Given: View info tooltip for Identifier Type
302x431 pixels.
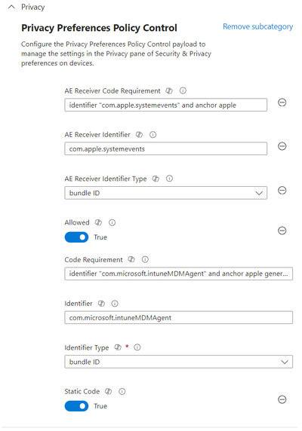Looking at the screenshot, I should tap(137, 347).
